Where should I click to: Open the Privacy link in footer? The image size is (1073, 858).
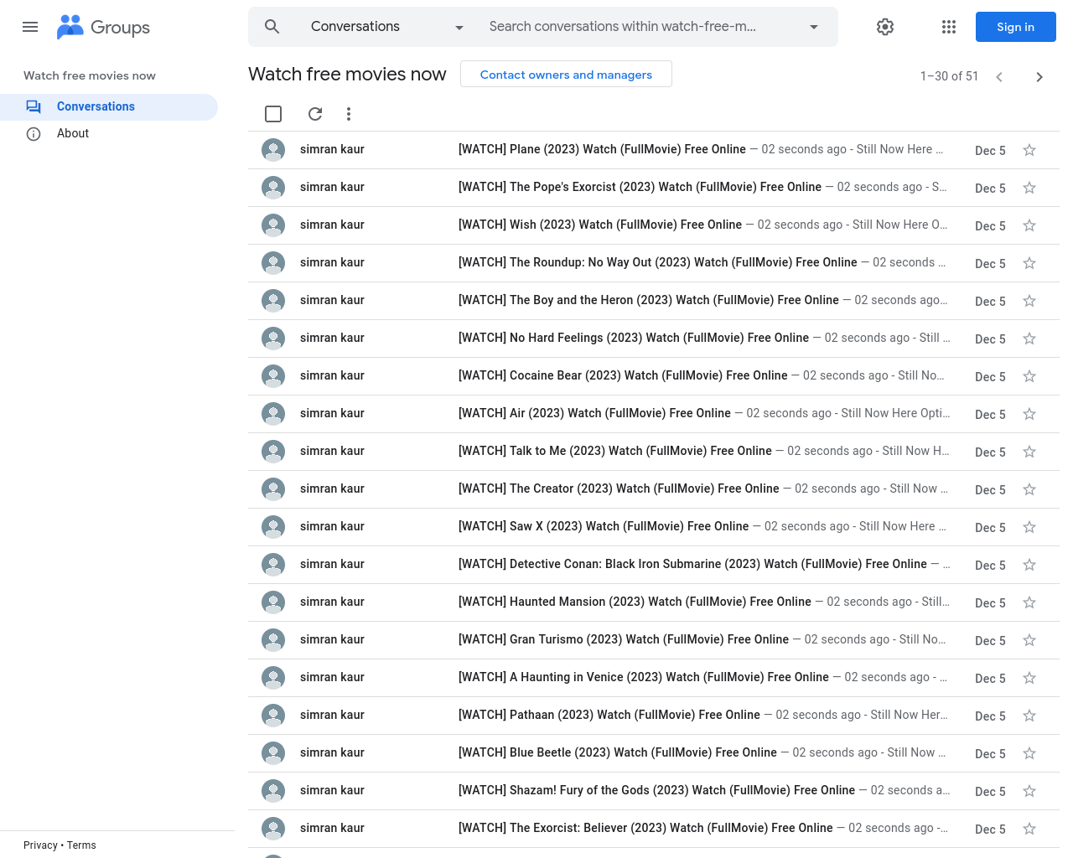[x=40, y=845]
